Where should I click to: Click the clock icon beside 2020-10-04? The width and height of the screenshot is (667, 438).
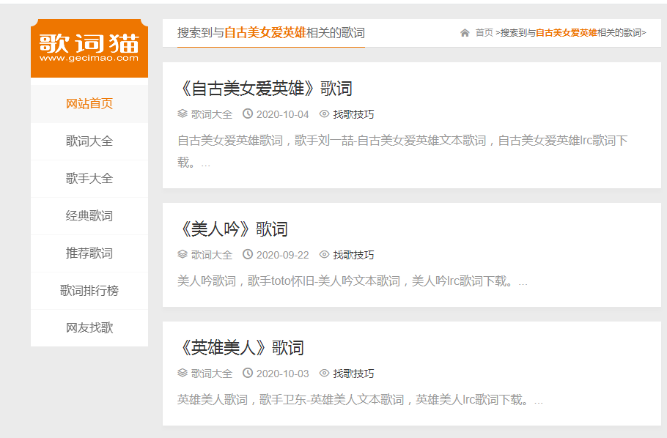248,114
